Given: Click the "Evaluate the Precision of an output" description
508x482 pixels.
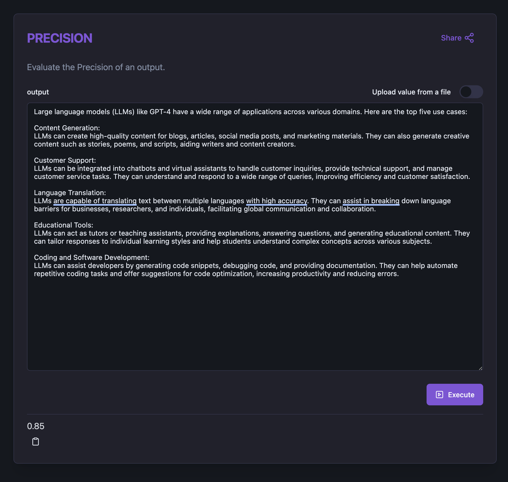Looking at the screenshot, I should point(96,67).
